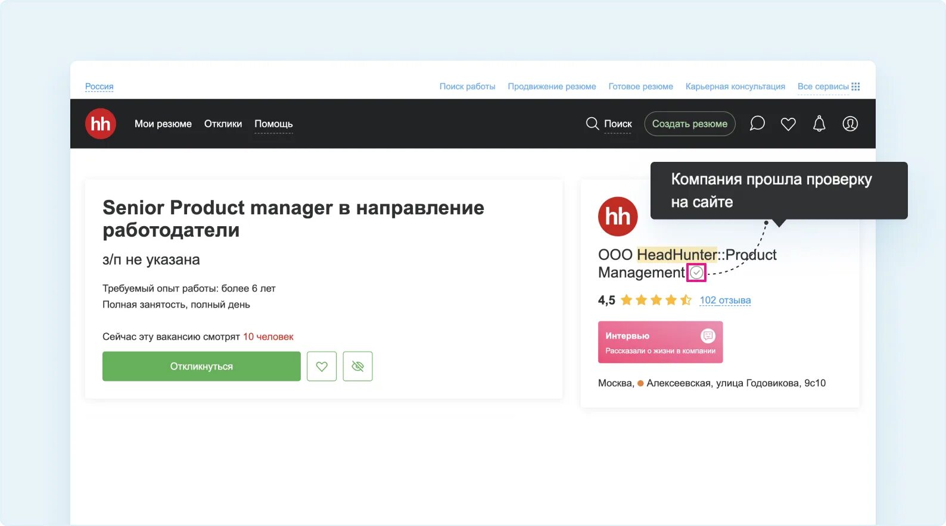The height and width of the screenshot is (526, 946).
Task: Open favorites via the heart icon in navbar
Action: click(788, 124)
